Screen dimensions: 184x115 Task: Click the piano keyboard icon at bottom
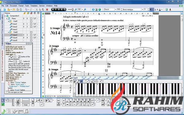[x=21, y=111]
